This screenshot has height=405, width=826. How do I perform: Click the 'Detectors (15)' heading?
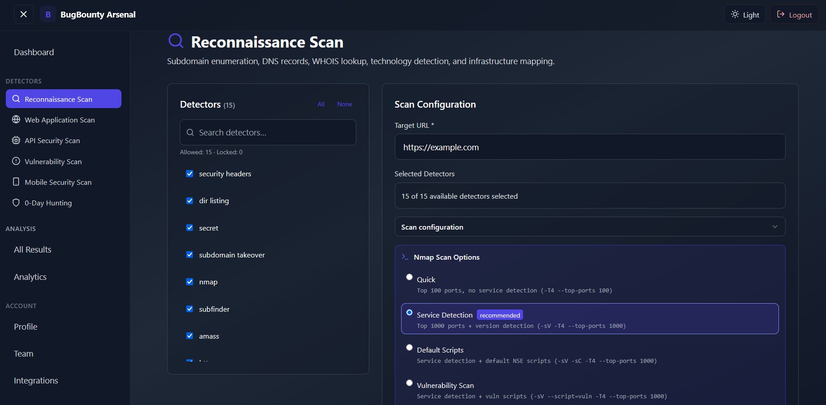click(x=208, y=105)
